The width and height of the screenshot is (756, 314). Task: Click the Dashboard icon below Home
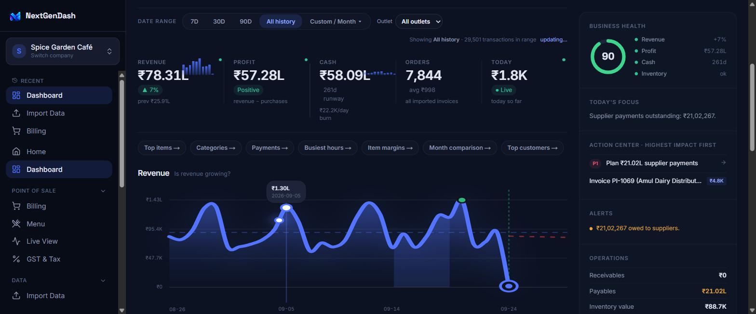point(16,170)
